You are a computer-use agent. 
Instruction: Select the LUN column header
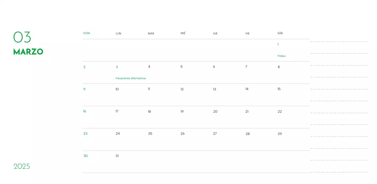click(x=118, y=33)
